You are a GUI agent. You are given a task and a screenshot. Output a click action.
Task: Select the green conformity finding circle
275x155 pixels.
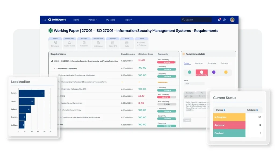click(190, 72)
